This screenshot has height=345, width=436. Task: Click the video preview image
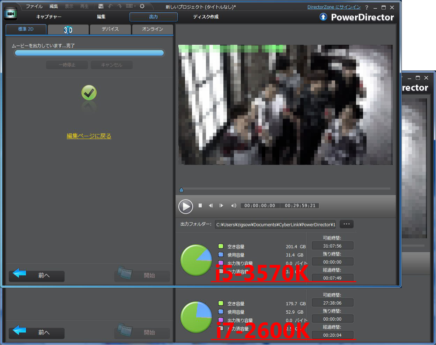coord(286,105)
